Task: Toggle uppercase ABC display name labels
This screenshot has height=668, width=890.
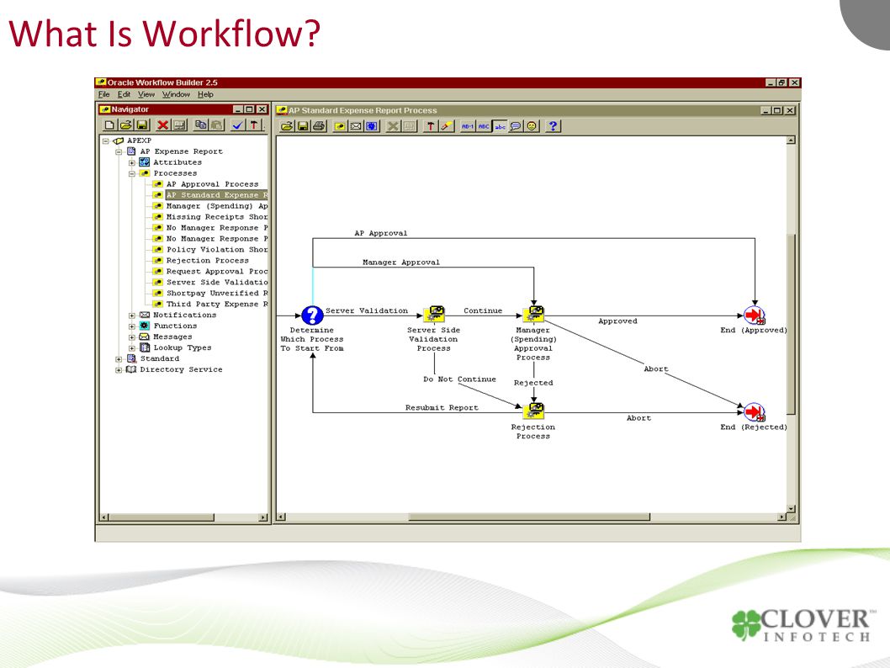Action: click(484, 126)
